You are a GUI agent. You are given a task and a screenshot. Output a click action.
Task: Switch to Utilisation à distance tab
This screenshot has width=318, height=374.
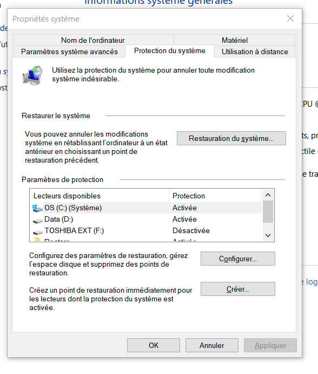[x=255, y=51]
